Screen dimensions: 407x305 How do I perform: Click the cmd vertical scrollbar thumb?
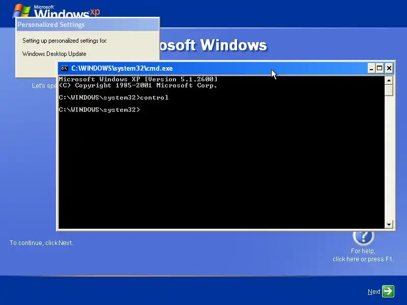point(389,90)
